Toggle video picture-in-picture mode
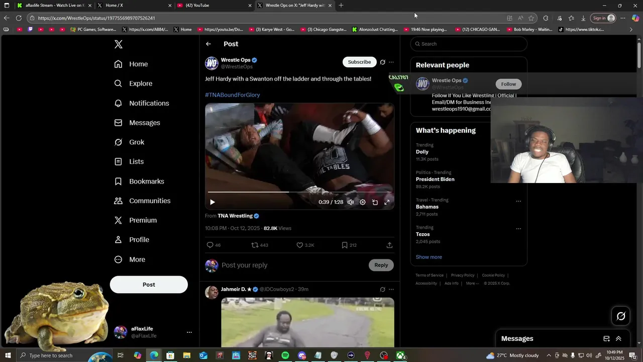The width and height of the screenshot is (643, 362). pos(375,202)
